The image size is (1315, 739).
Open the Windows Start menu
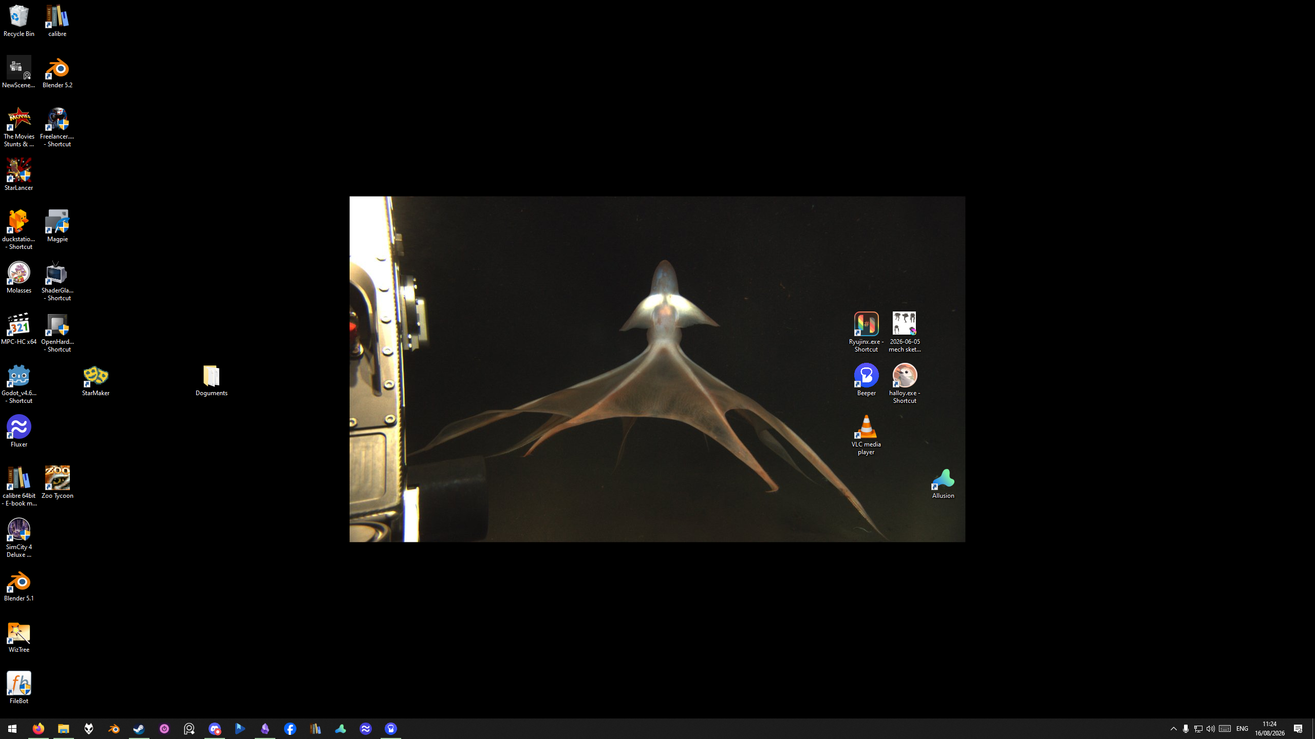[12, 729]
